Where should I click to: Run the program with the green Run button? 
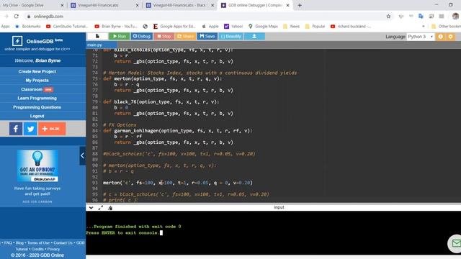119,36
